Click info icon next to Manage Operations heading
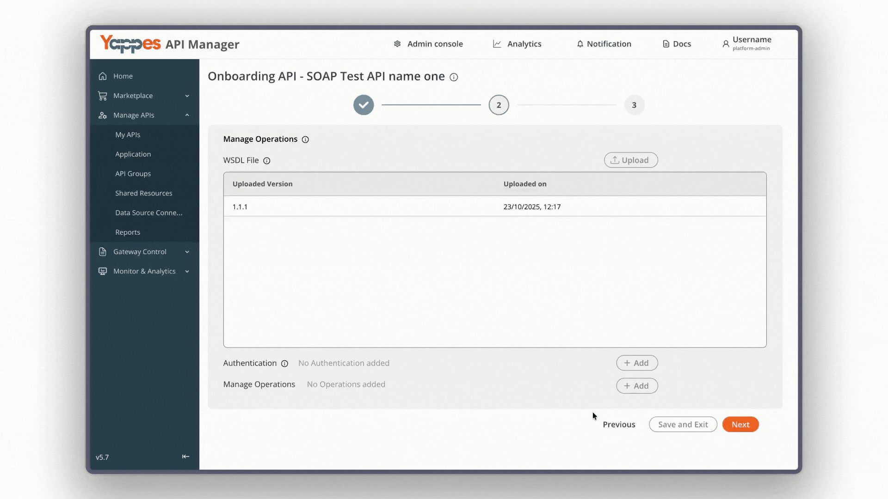 pyautogui.click(x=305, y=140)
